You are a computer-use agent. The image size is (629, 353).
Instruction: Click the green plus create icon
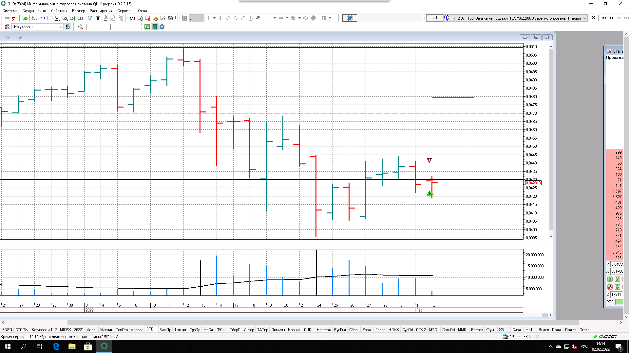(x=25, y=18)
